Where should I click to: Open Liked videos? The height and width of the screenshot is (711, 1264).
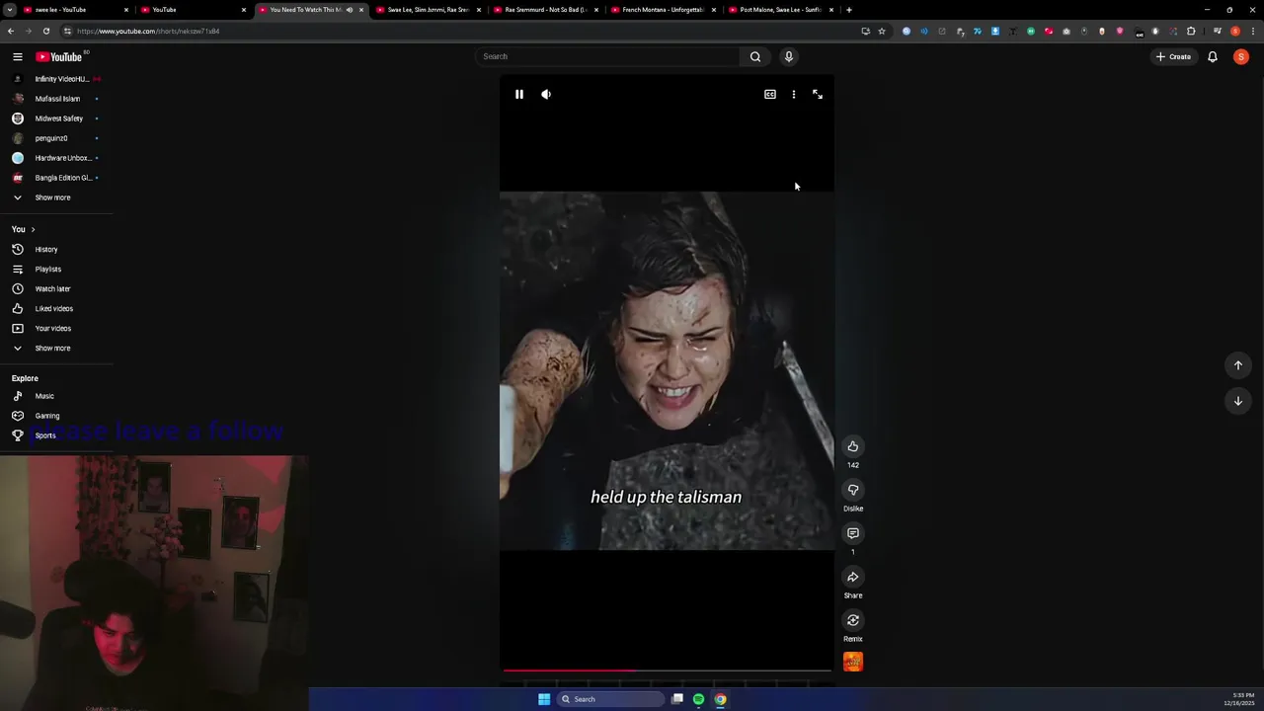tap(56, 308)
